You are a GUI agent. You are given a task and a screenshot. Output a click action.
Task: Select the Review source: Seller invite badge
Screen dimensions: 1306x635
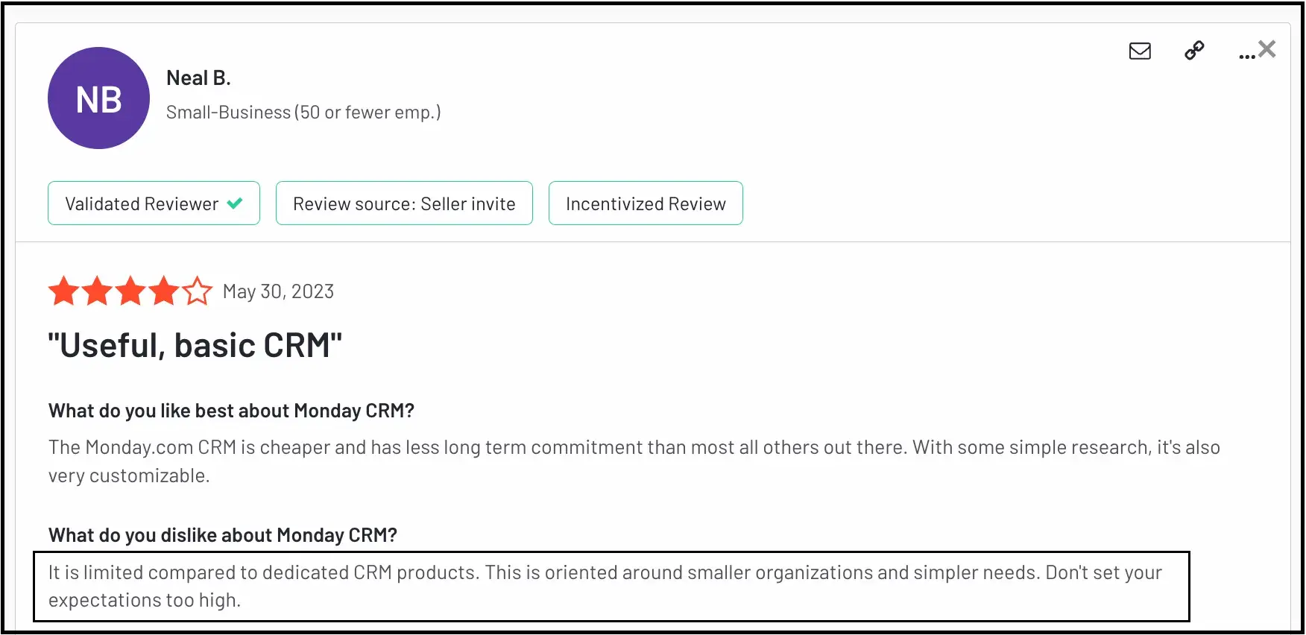pyautogui.click(x=404, y=203)
